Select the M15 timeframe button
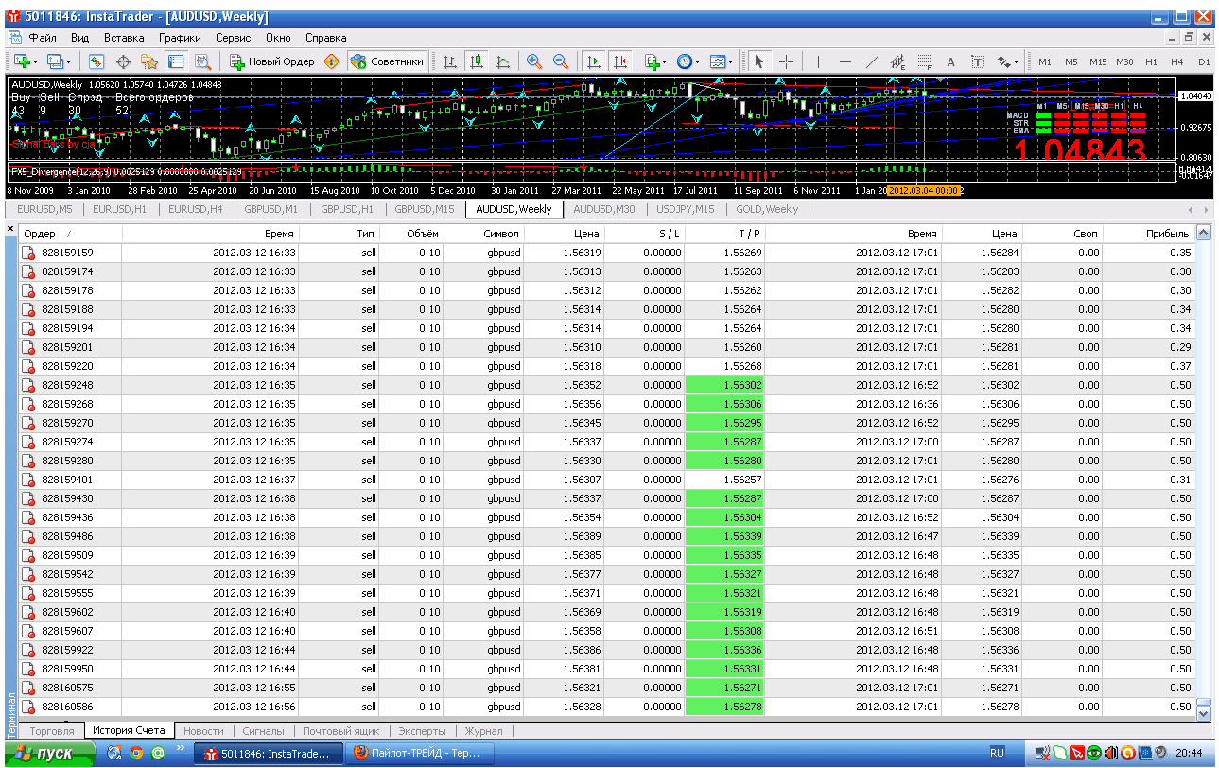The image size is (1219, 768). 1097,61
